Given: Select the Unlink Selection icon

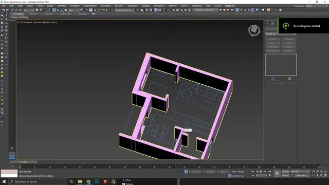Looking at the screenshot, I should pos(16,10).
